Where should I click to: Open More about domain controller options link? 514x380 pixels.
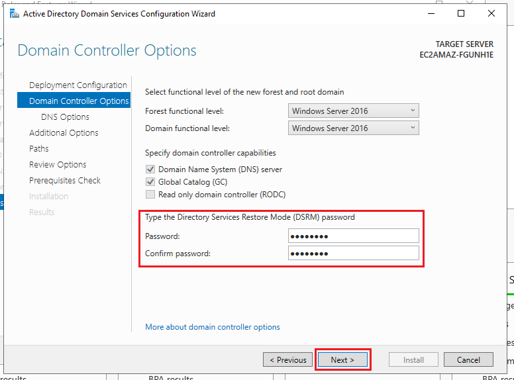(x=213, y=327)
